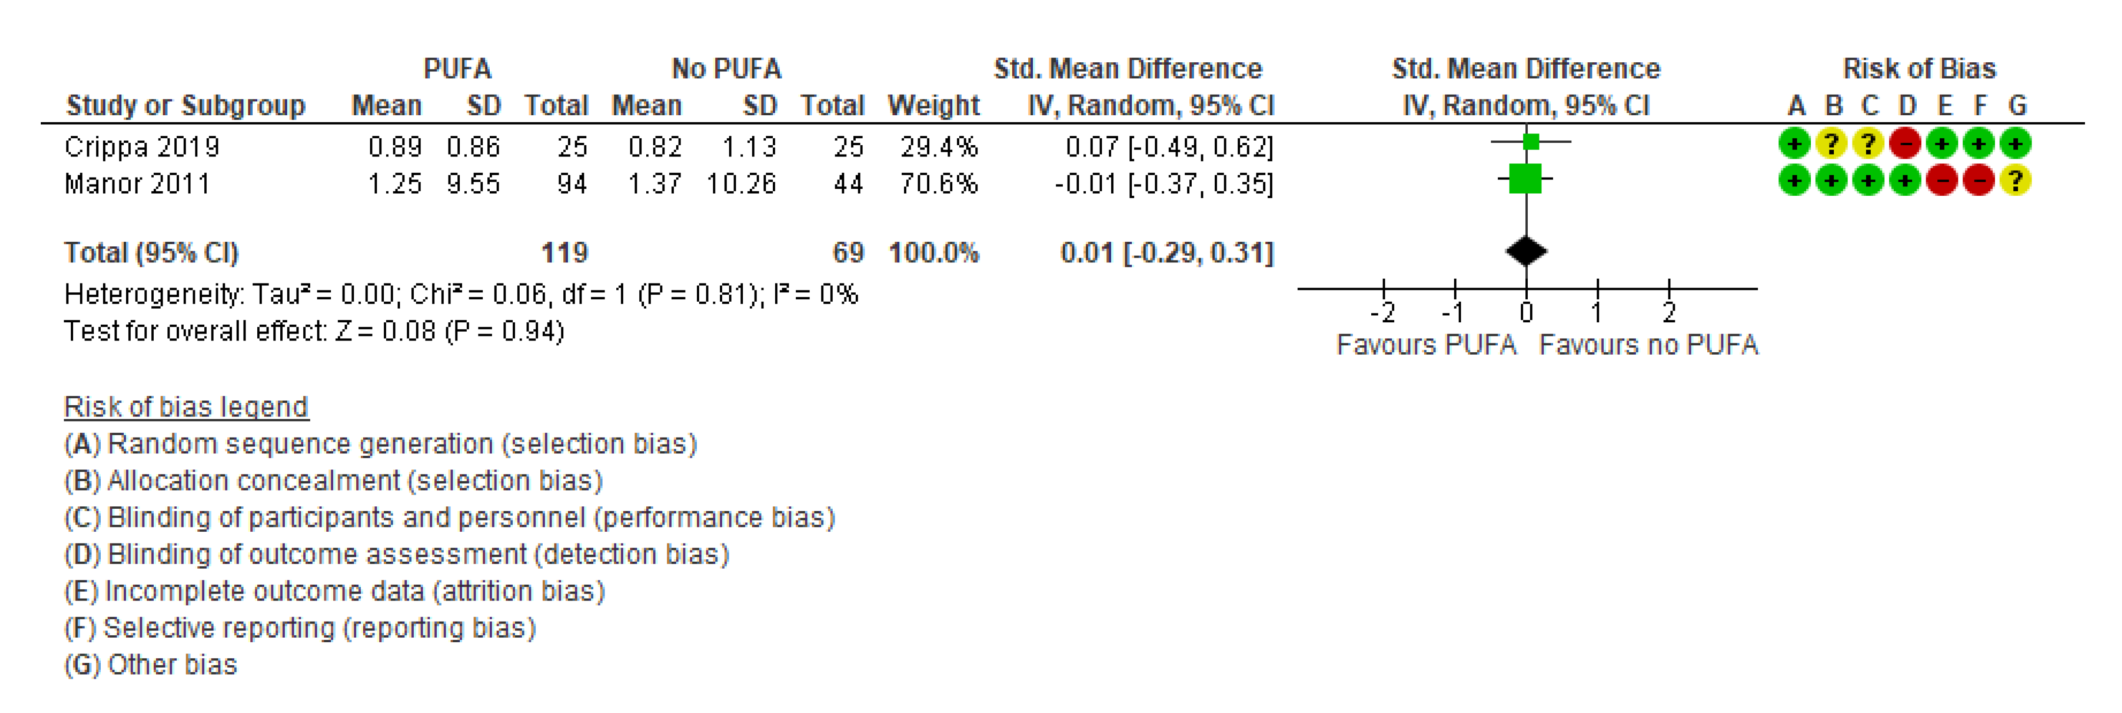Click the small green Crippa 2019 square
The image size is (2122, 713).
1532,141
